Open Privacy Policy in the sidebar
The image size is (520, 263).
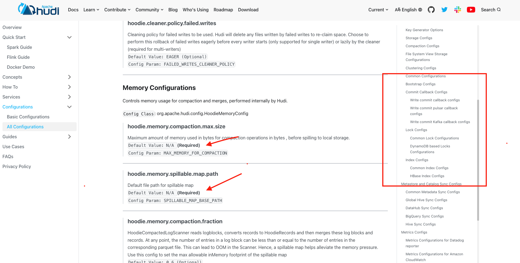17,166
